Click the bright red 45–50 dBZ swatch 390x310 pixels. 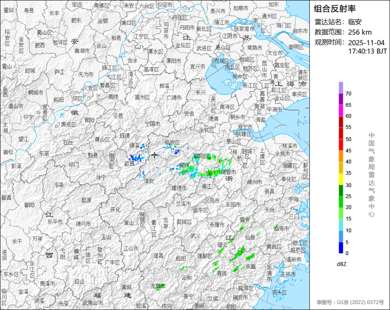tap(341, 145)
